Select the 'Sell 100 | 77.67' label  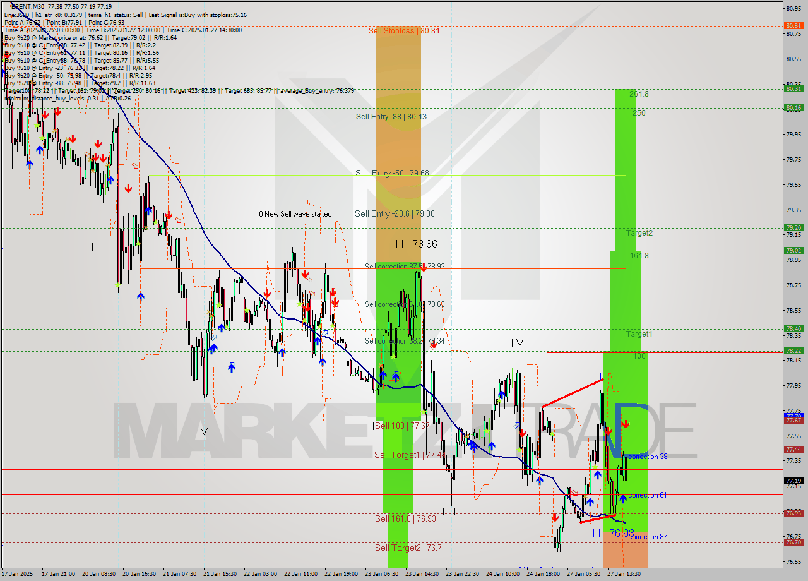click(x=402, y=426)
